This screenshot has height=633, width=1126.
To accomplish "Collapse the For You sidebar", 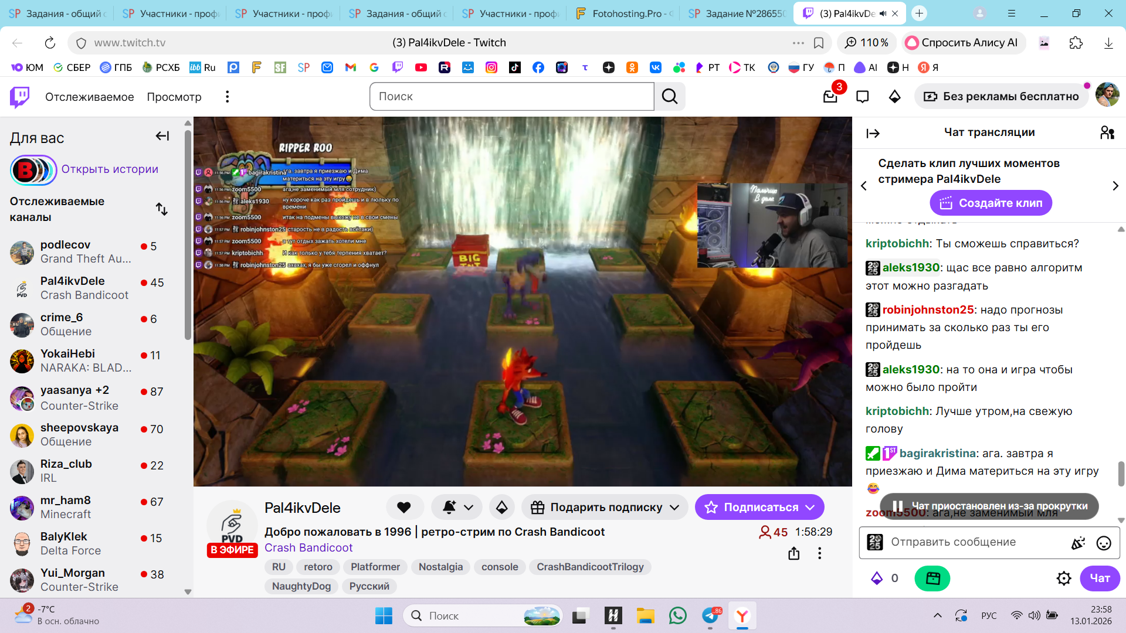I will [162, 137].
